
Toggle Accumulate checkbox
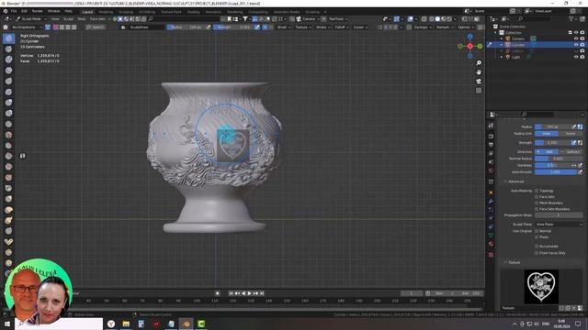click(537, 247)
